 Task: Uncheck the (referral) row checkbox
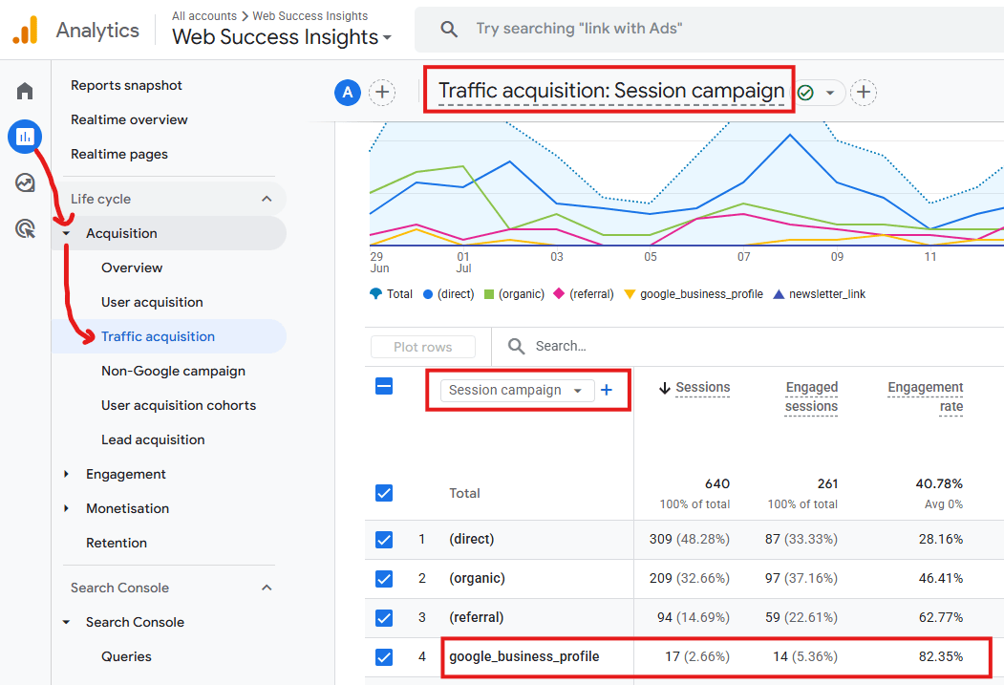384,618
